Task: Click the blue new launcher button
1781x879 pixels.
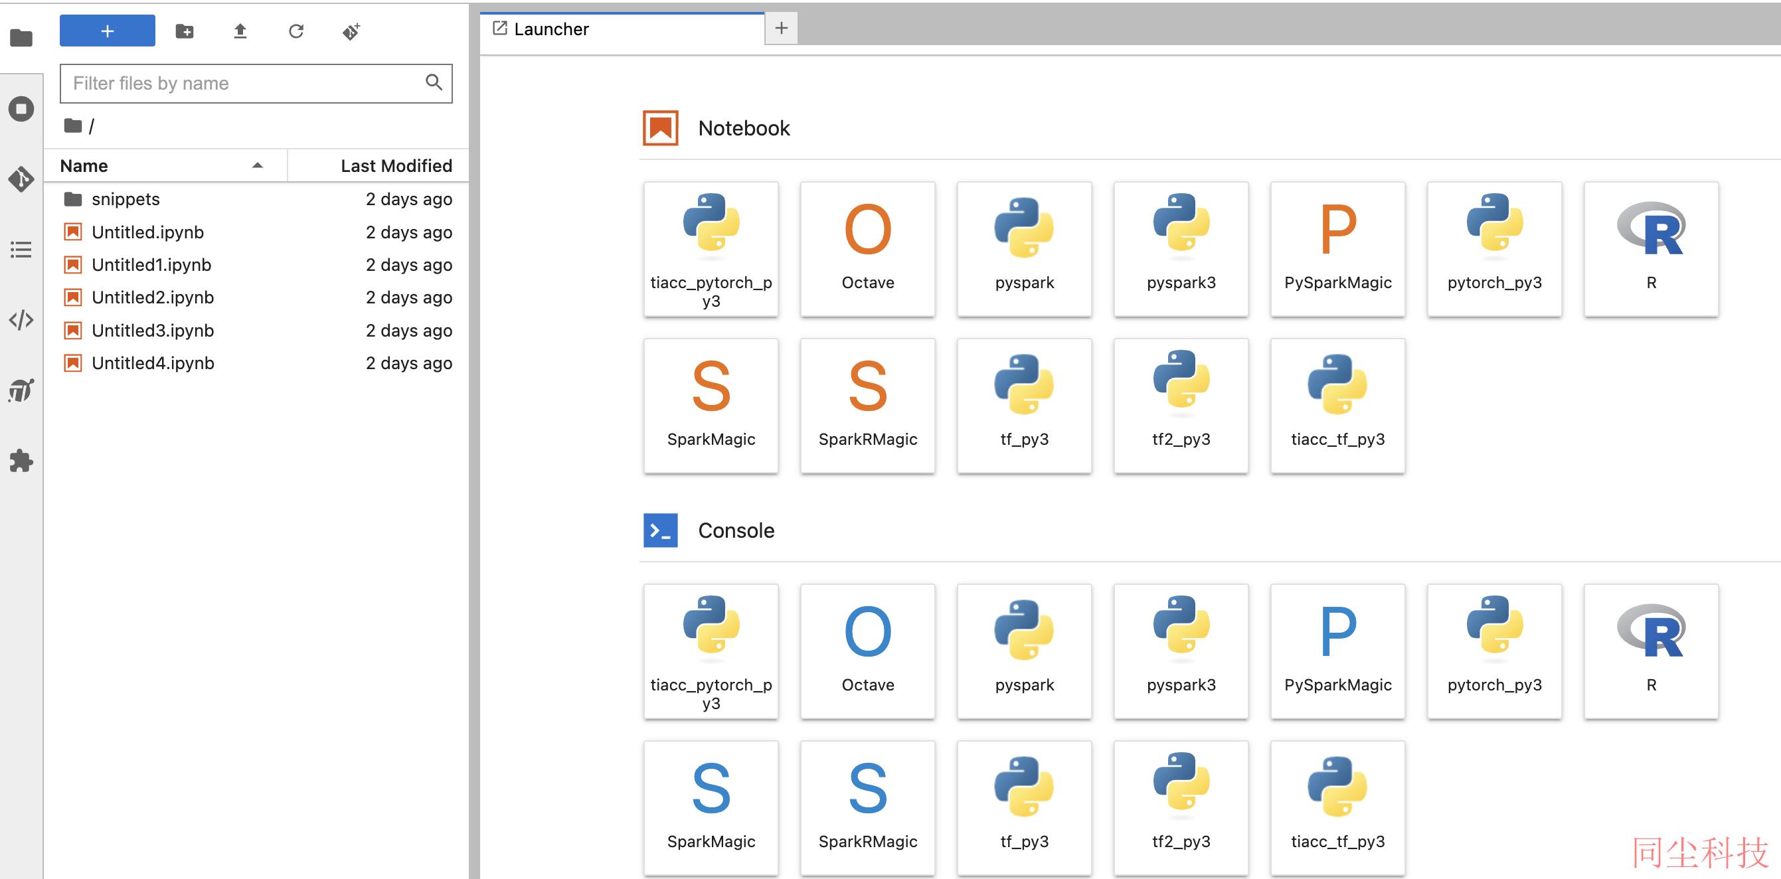Action: tap(107, 31)
